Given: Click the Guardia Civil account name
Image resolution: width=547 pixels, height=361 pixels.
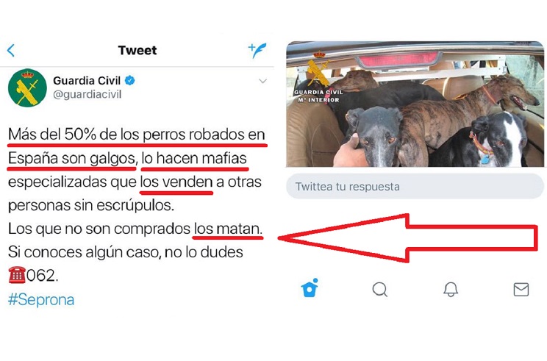Looking at the screenshot, I should click(x=87, y=81).
